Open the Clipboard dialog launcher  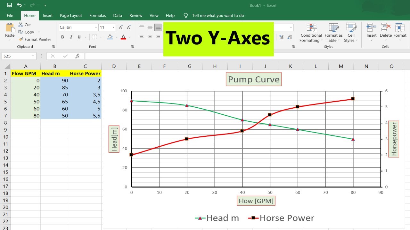53,47
